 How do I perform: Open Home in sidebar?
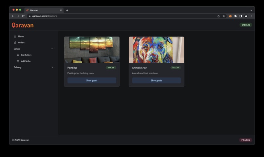21,36
